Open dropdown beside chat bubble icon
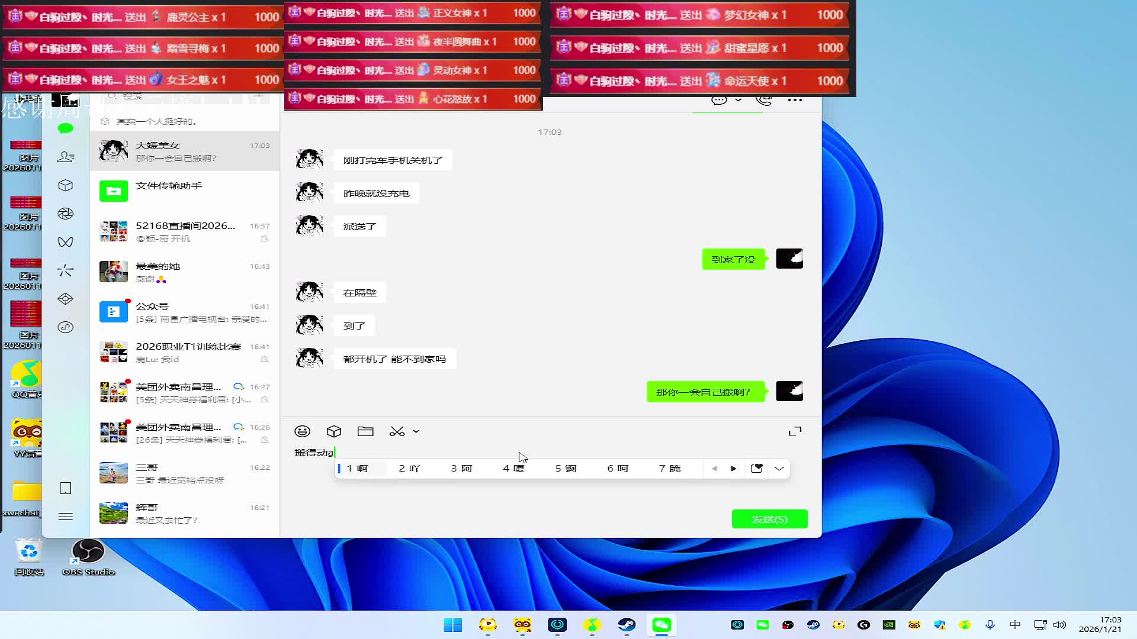The width and height of the screenshot is (1137, 639). coord(738,100)
